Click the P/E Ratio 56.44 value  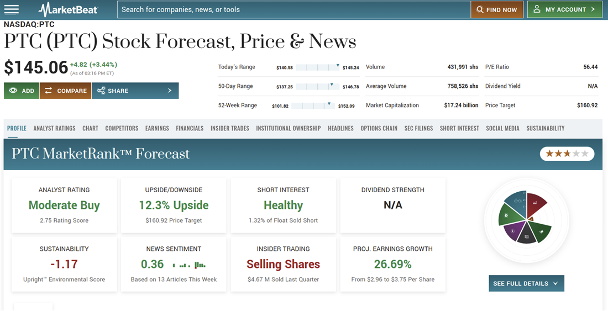(x=590, y=67)
